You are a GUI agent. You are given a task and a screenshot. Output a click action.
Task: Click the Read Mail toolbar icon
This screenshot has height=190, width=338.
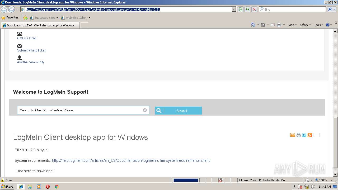pyautogui.click(x=273, y=25)
